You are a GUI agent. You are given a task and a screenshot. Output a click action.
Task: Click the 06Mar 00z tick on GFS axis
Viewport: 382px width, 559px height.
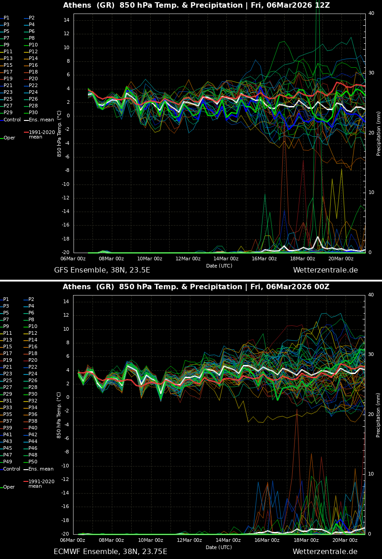pos(73,259)
